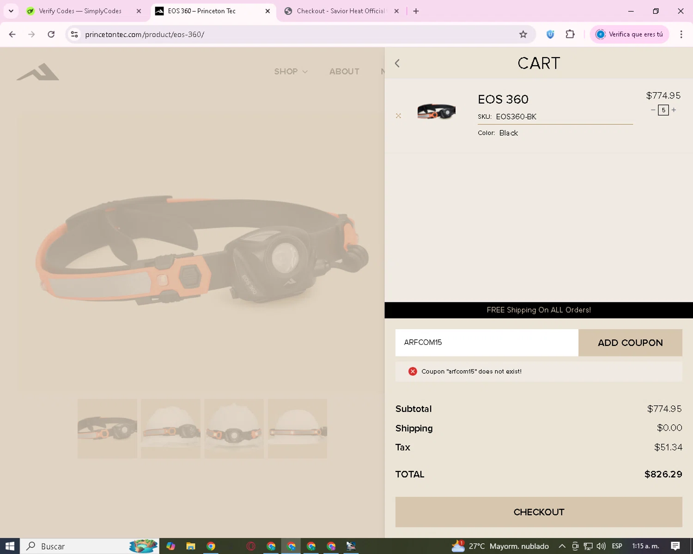This screenshot has height=554, width=693.
Task: Open EOS 360 cart item thumbnail
Action: 436,111
